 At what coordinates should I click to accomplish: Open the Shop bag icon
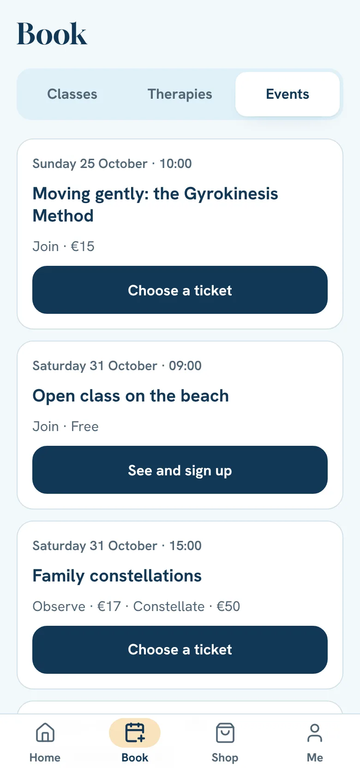click(225, 732)
